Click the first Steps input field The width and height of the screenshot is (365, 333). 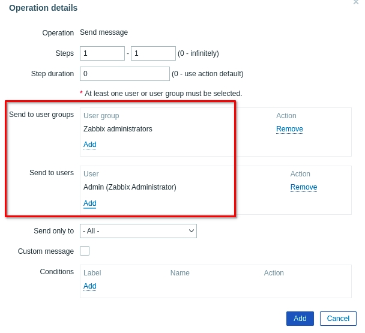pos(102,53)
